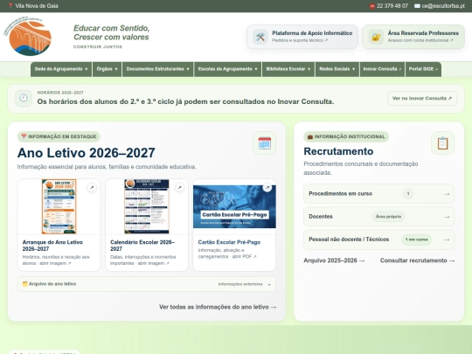This screenshot has height=354, width=472.
Task: Click the Educar com Sentido slogan text
Action: click(111, 32)
